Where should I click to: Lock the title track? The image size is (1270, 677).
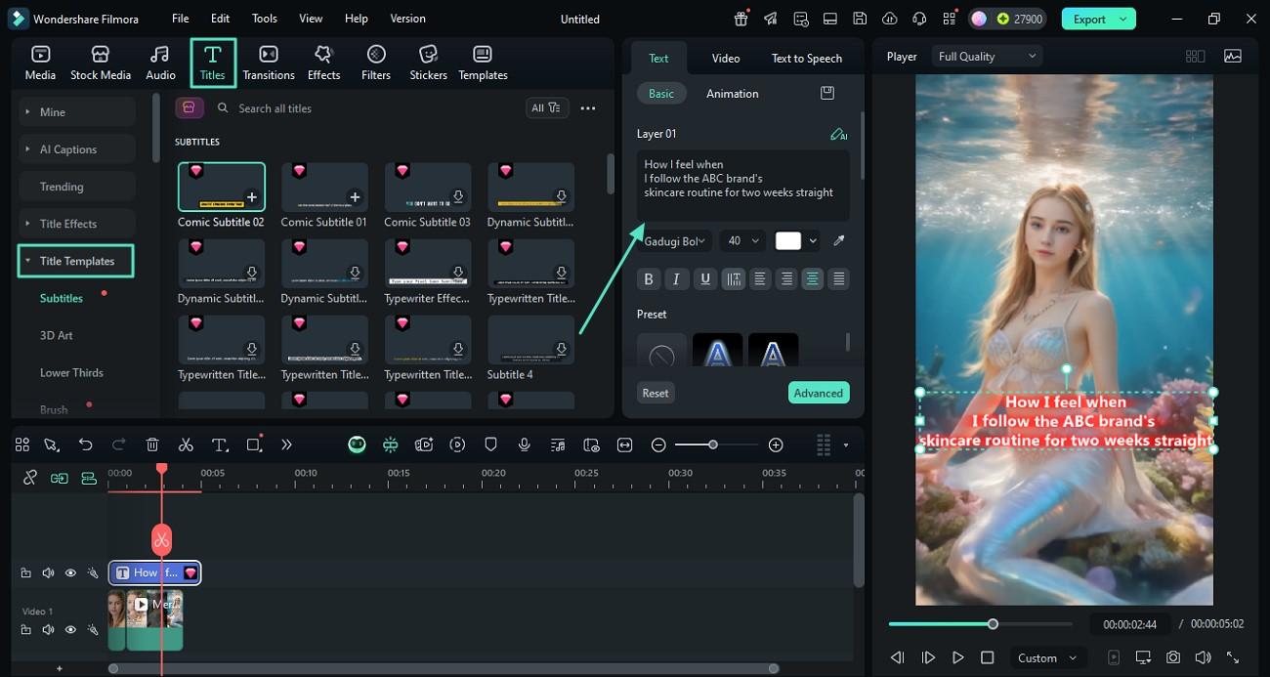25,573
